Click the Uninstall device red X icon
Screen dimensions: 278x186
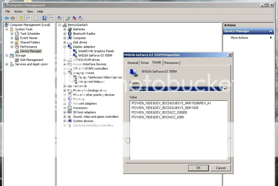pyautogui.click(x=74, y=18)
